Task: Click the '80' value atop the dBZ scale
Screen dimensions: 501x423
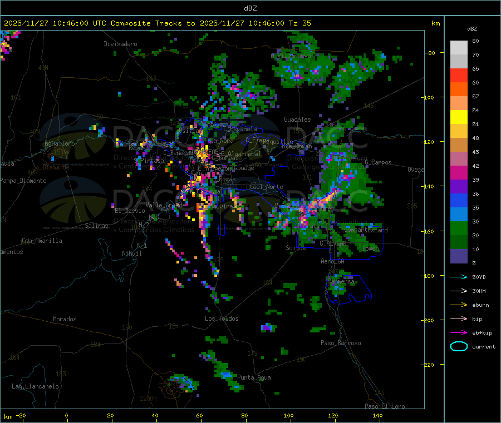Action: pos(475,41)
